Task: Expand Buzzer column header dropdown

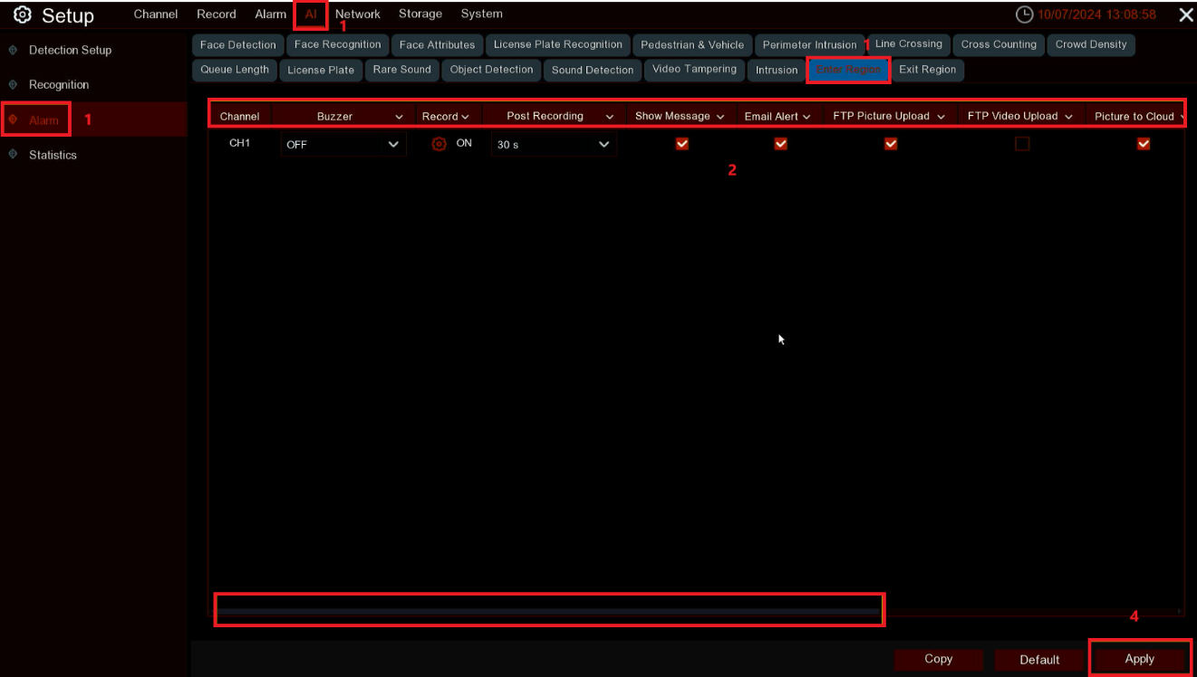Action: tap(399, 117)
